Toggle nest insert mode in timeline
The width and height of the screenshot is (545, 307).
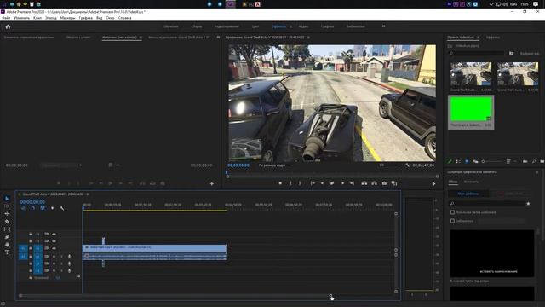[x=23, y=208]
